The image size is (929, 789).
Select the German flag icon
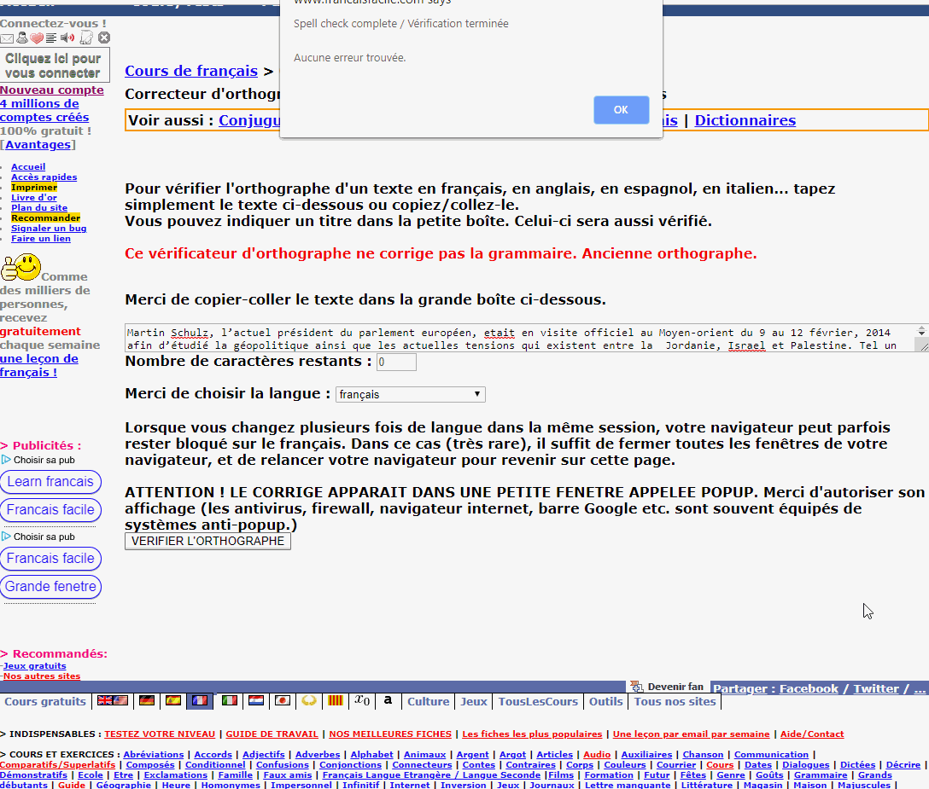(x=147, y=700)
